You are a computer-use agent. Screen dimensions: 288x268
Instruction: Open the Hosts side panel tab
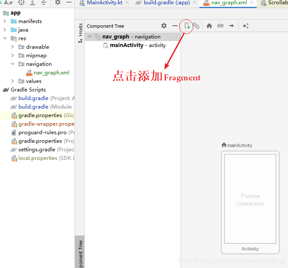[80, 32]
